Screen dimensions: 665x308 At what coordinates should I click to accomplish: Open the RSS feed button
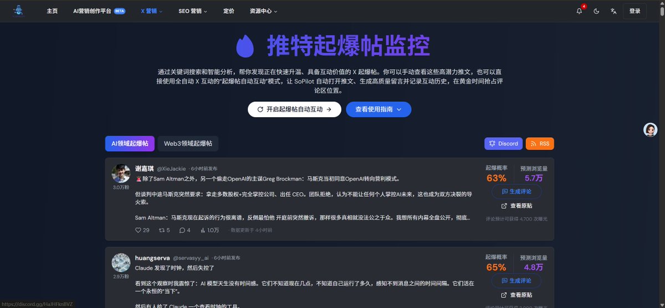point(540,144)
